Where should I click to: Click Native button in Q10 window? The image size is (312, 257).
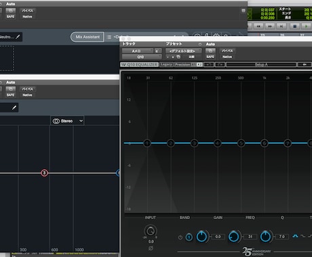click(227, 57)
